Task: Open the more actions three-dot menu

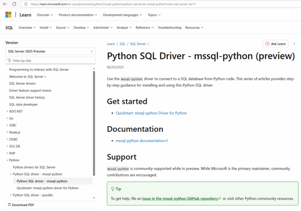Action: click(294, 44)
